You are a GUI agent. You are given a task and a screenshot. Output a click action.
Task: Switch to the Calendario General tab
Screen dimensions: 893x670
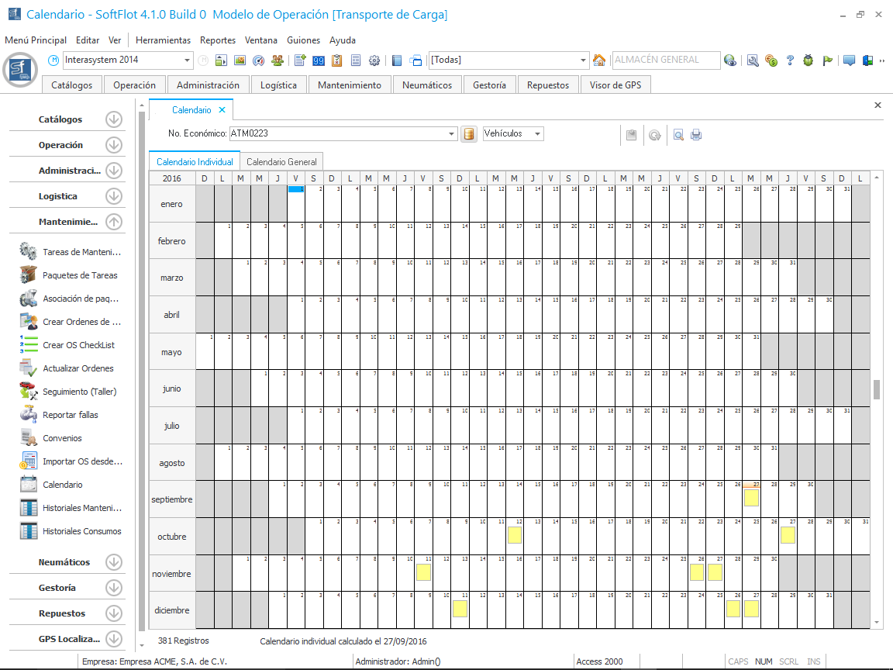coord(281,162)
